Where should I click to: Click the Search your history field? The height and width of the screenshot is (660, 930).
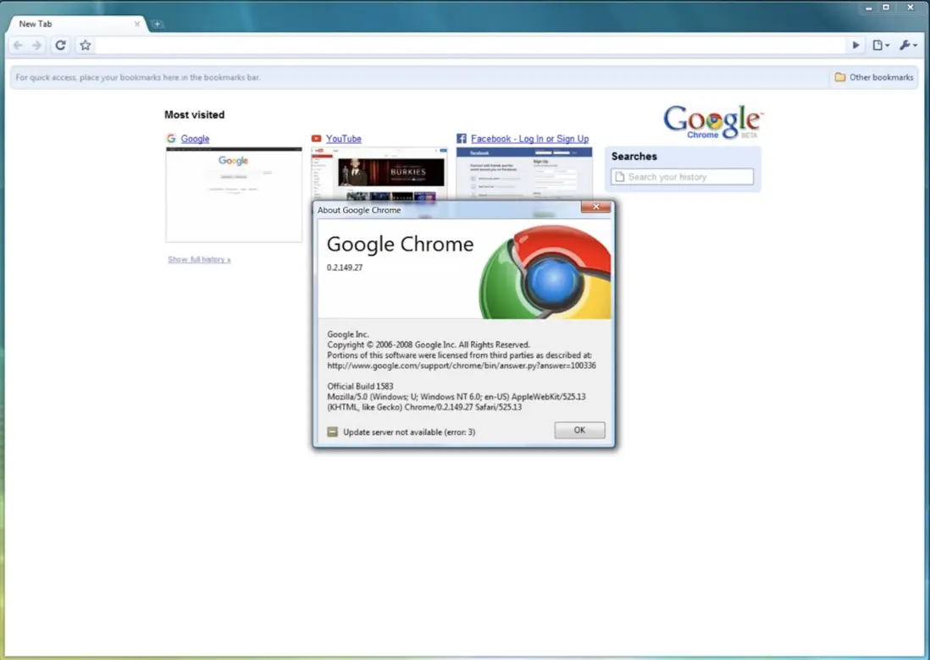683,176
